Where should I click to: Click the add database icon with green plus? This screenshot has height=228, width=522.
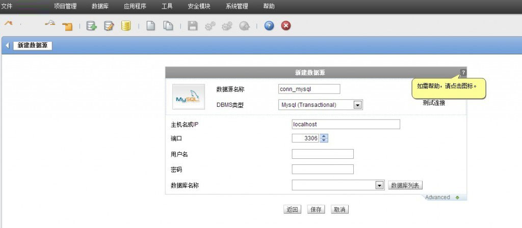point(91,26)
